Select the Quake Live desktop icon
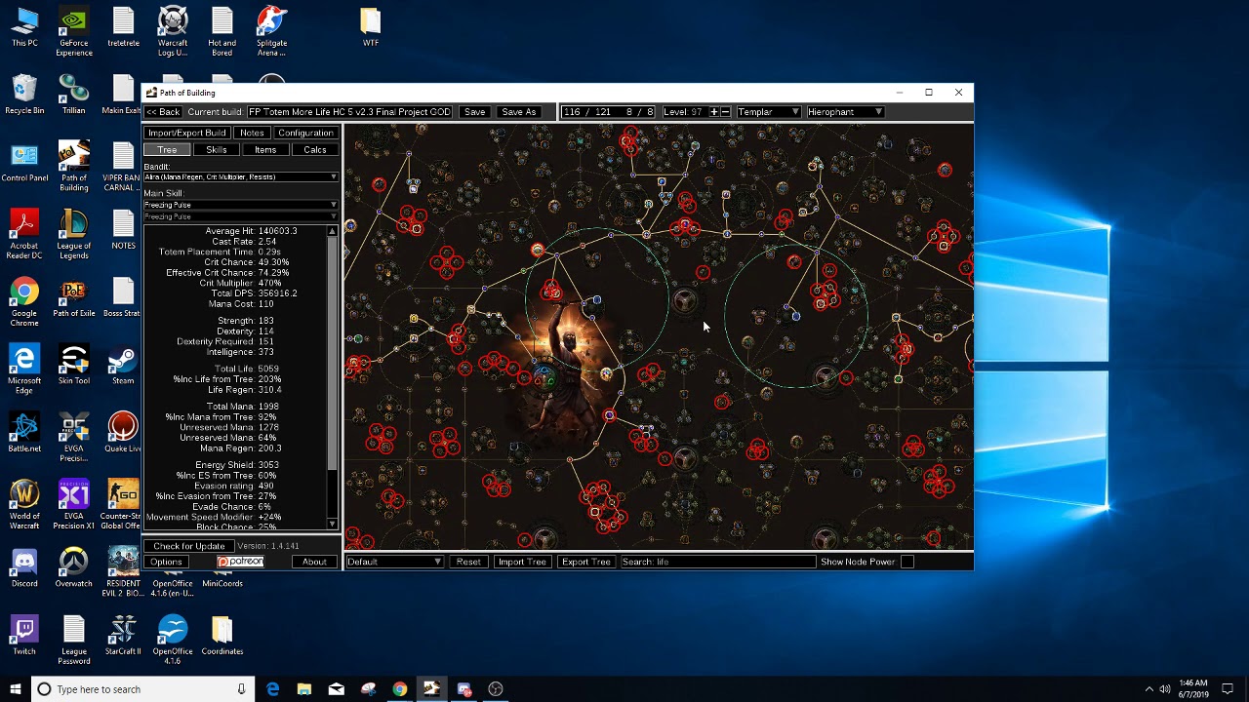This screenshot has width=1249, height=702. (123, 433)
